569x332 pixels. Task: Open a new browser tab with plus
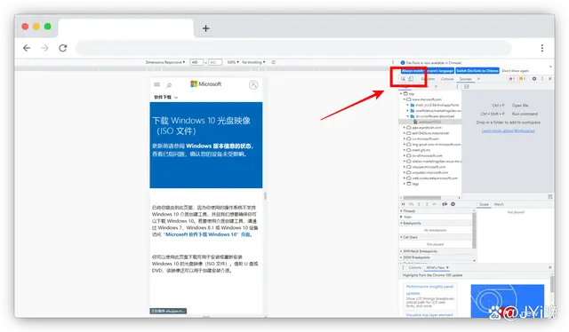[x=205, y=28]
